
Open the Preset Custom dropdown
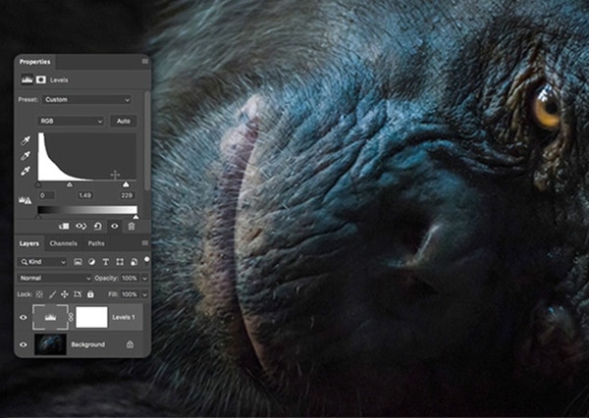tap(86, 99)
